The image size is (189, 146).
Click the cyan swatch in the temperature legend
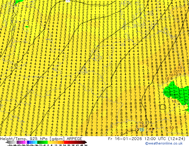click(x=36, y=142)
